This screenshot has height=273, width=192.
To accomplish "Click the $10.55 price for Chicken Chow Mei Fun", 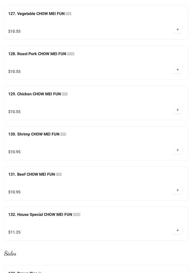I will 14,112.
